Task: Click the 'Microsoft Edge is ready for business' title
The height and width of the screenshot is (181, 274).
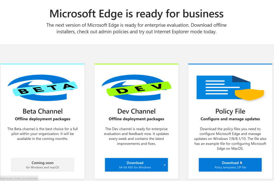Action: tap(136, 14)
